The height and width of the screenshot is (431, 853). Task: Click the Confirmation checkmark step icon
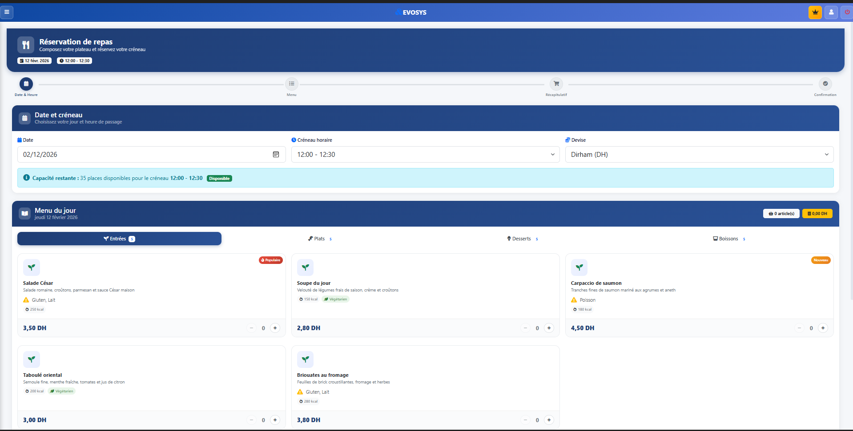[x=825, y=84]
